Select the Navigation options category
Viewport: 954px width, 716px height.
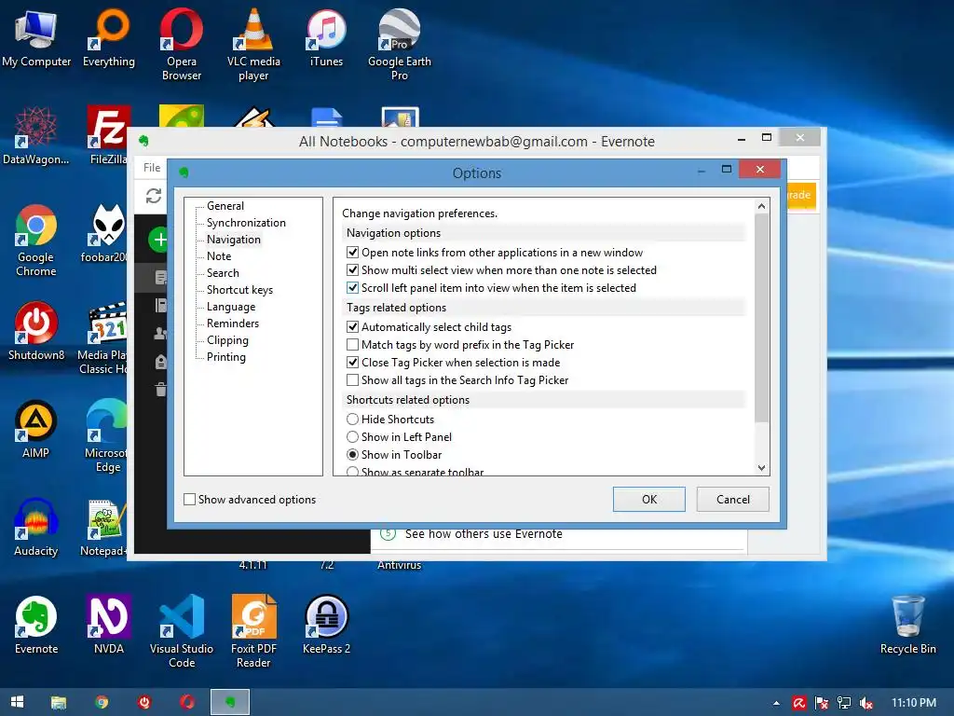234,240
